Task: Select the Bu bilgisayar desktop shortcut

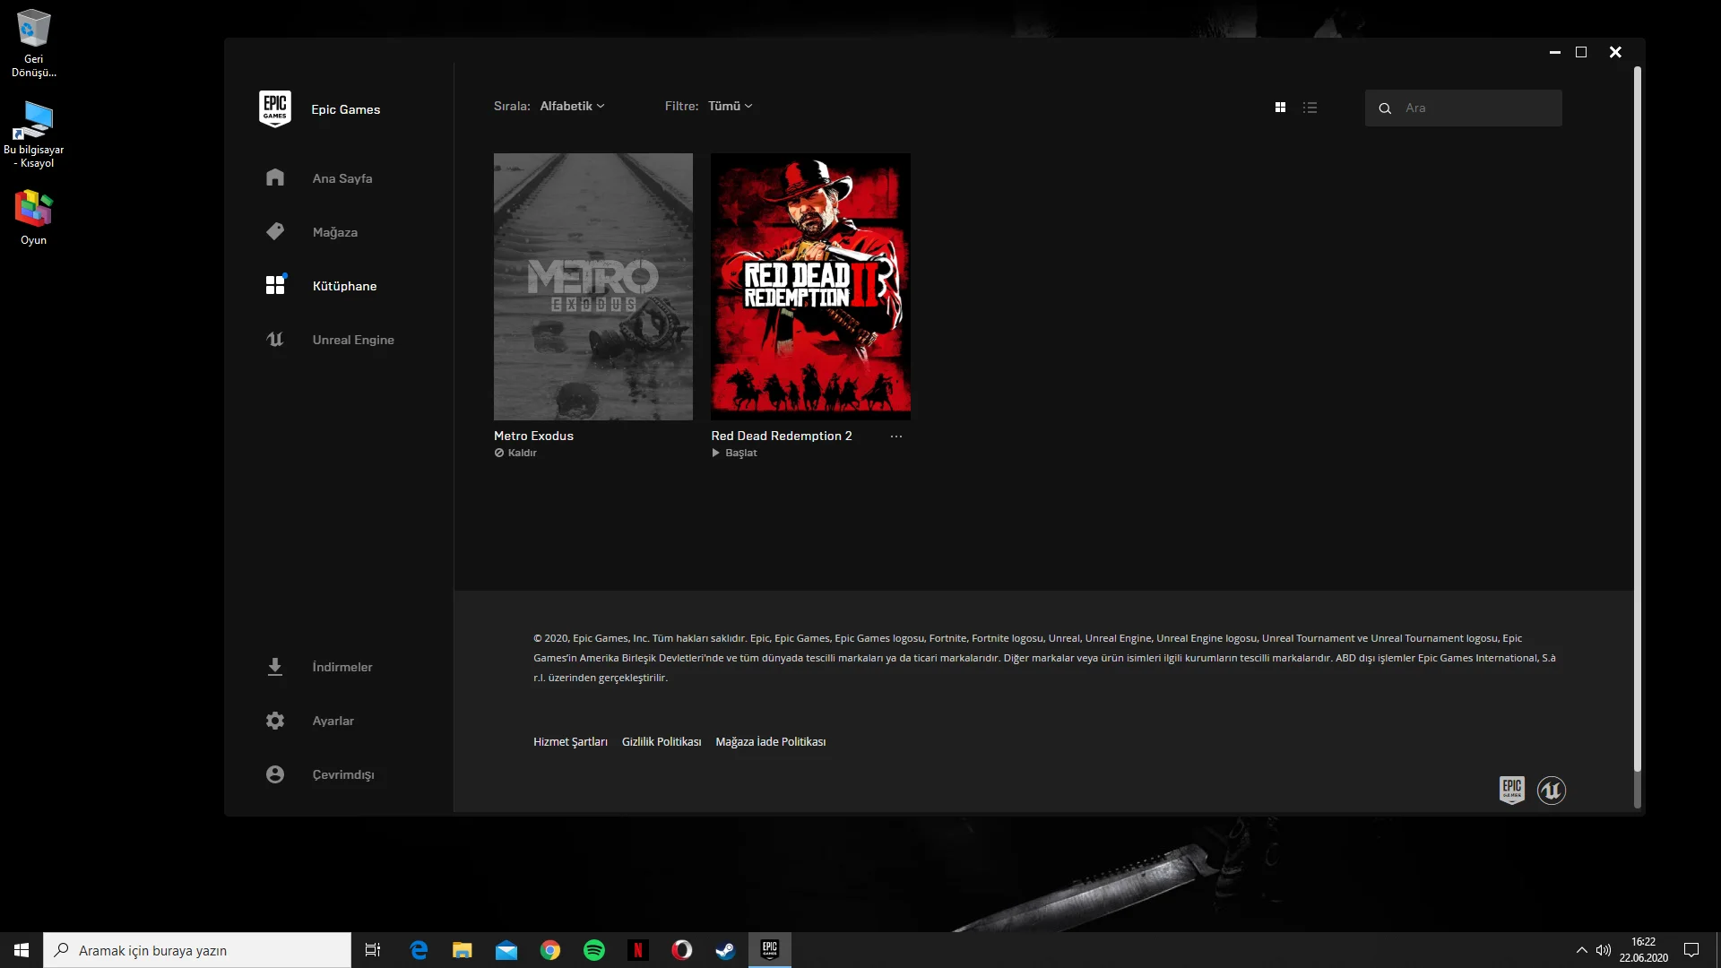Action: coord(33,134)
